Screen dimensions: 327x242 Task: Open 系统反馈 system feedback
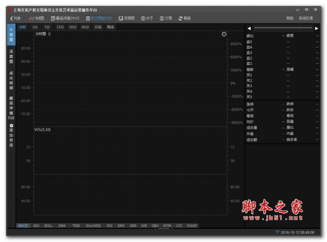(306, 18)
